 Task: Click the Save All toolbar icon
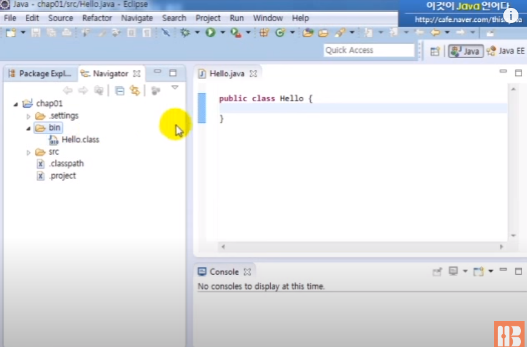coord(51,33)
